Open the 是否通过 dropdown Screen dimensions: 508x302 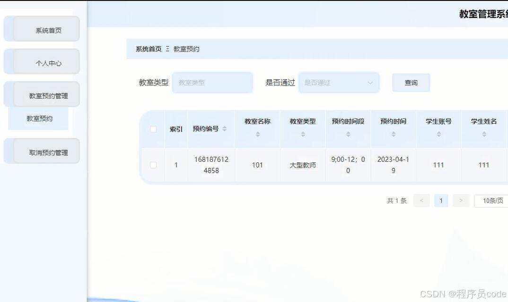click(339, 82)
